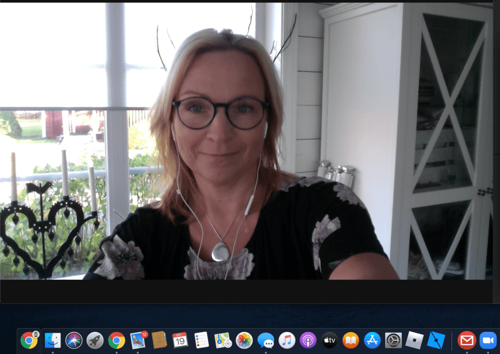Launch the Maps app
Viewport: 500px width, 354px height.
(x=223, y=340)
